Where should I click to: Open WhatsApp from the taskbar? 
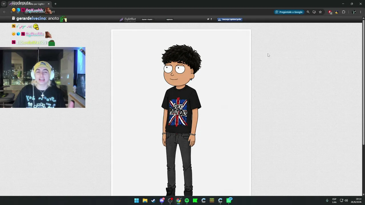[229, 200]
